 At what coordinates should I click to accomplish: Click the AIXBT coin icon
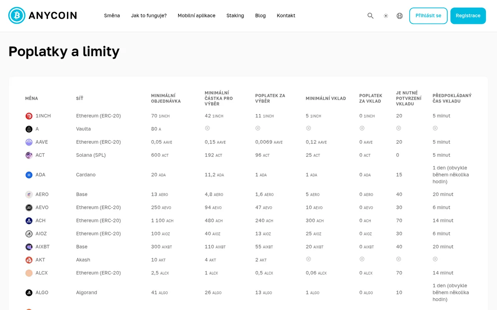[29, 247]
